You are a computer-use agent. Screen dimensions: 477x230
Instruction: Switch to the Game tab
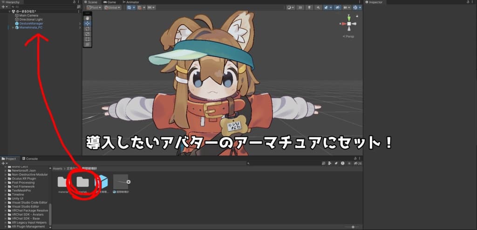pyautogui.click(x=109, y=2)
